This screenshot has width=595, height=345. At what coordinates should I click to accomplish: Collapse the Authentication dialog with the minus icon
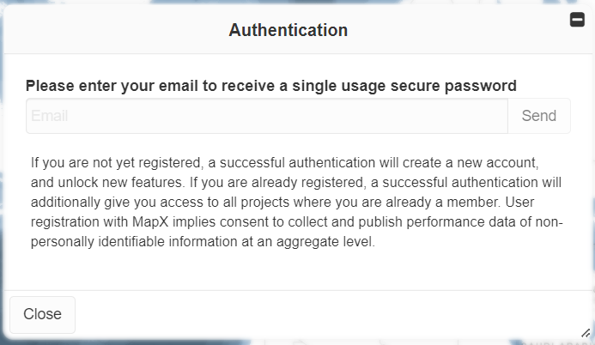click(577, 21)
